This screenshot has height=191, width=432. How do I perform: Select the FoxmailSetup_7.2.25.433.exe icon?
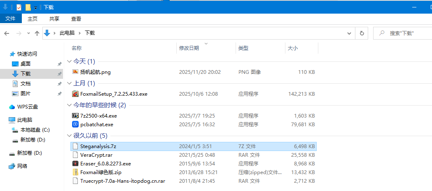click(75, 94)
